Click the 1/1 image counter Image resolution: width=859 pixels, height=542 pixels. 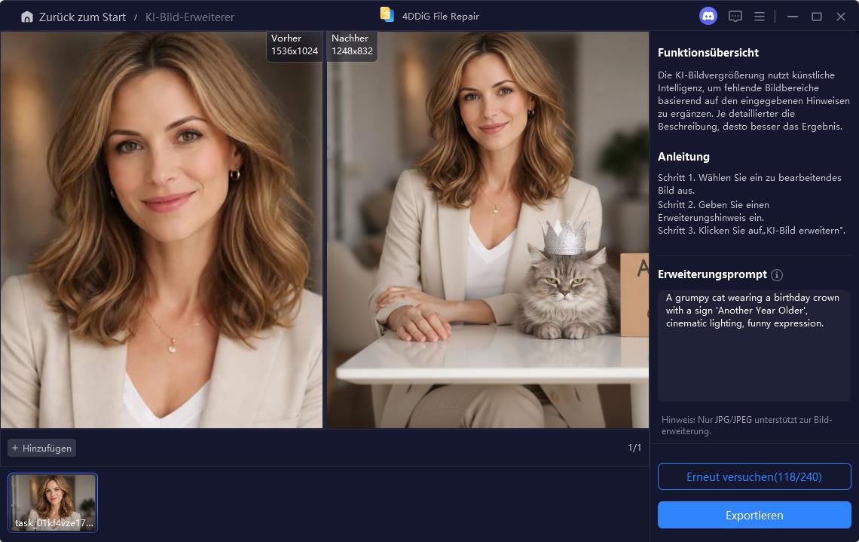634,448
